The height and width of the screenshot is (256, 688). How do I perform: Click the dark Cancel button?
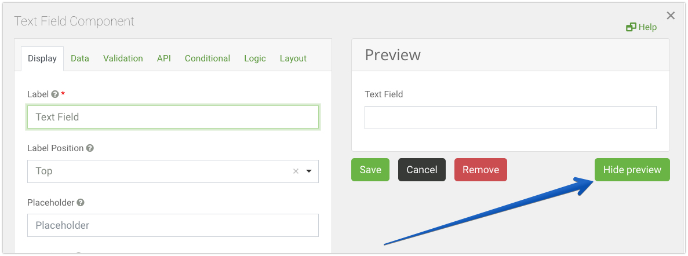tap(421, 170)
